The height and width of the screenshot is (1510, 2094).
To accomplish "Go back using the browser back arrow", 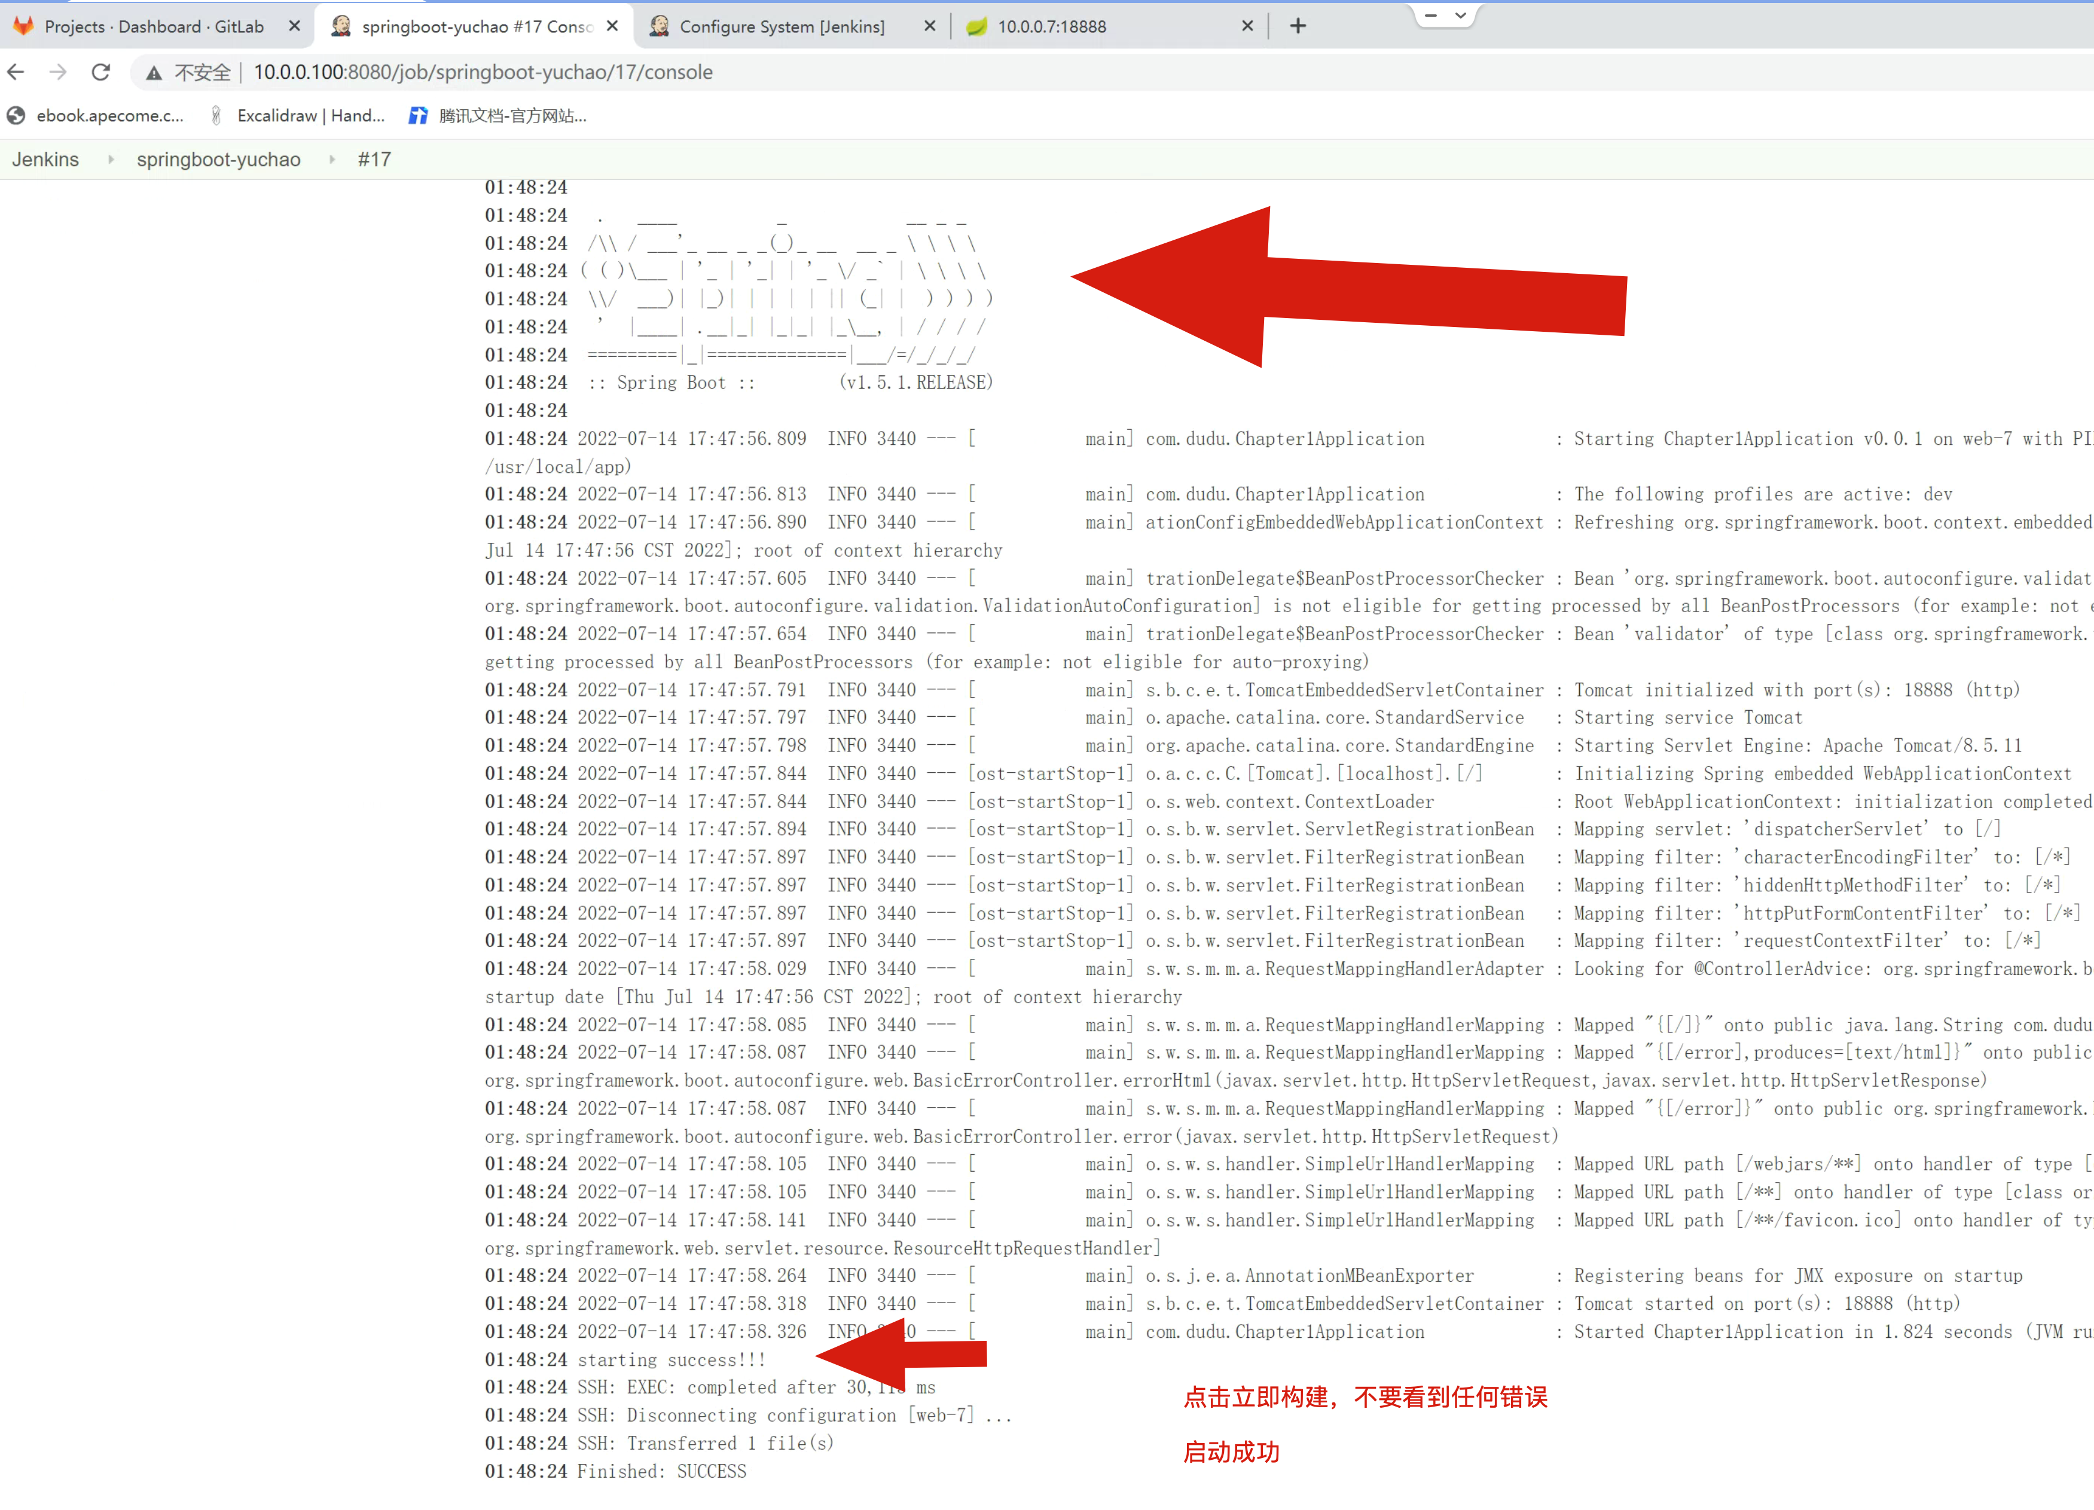I will pyautogui.click(x=16, y=72).
